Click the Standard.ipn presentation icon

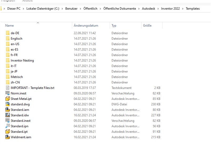pos(8,126)
